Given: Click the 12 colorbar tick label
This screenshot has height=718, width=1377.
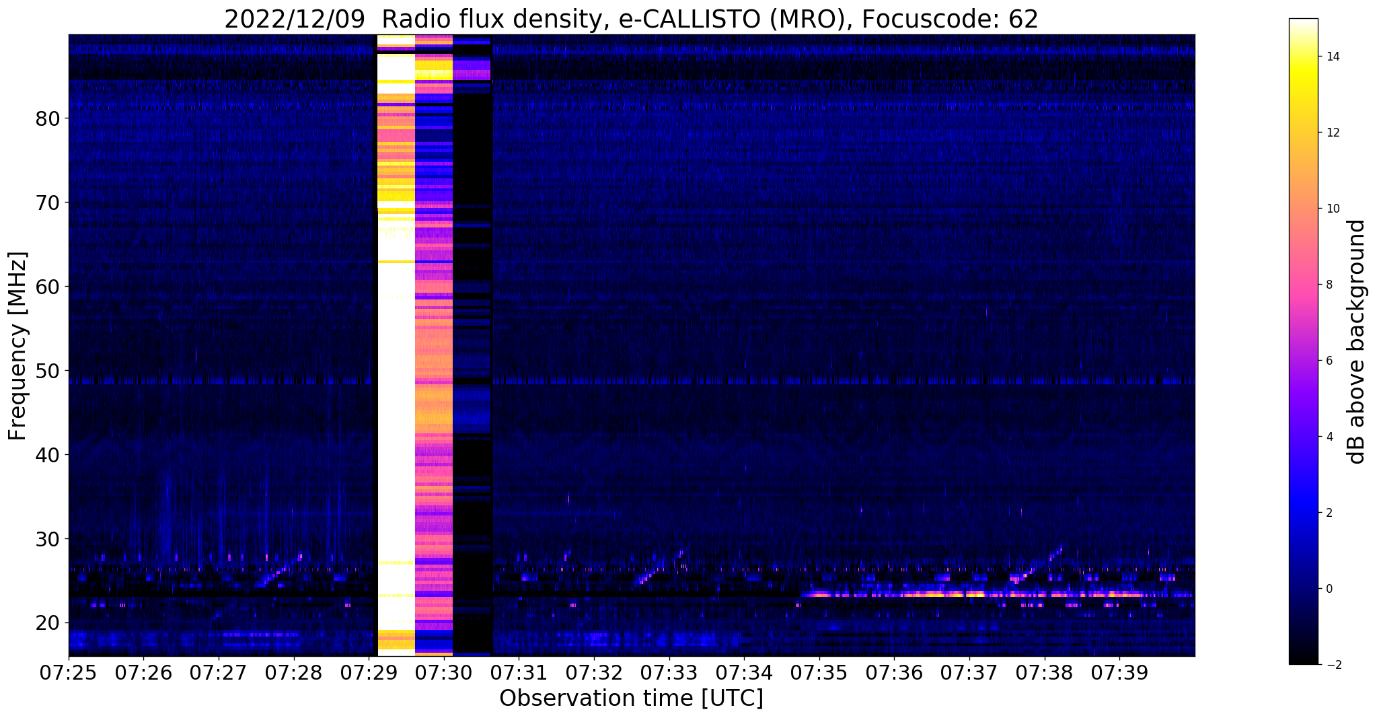Looking at the screenshot, I should point(1332,133).
